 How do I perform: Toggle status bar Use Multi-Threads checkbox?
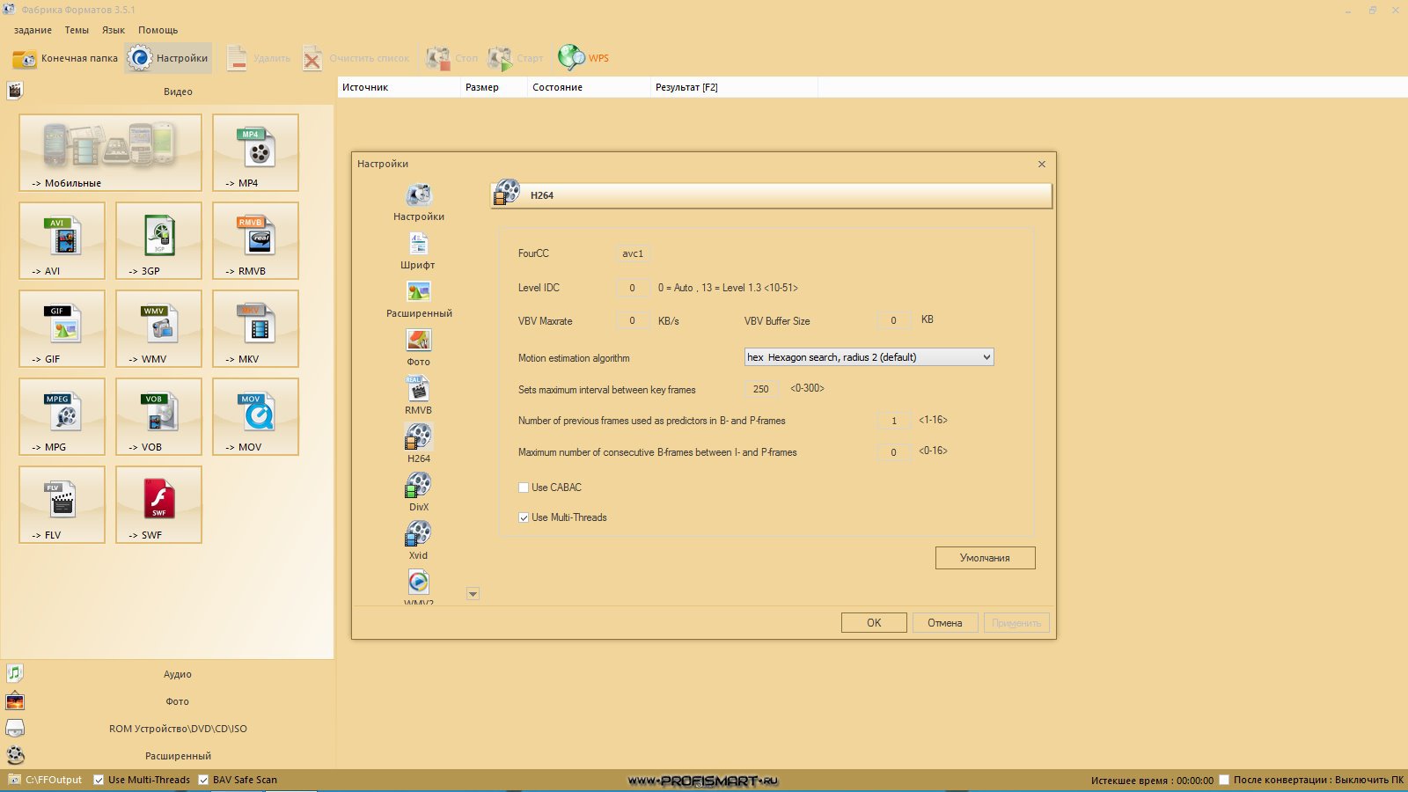pos(99,780)
